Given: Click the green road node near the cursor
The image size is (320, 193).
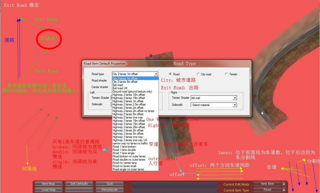Looking at the screenshot, I should click(x=273, y=128).
